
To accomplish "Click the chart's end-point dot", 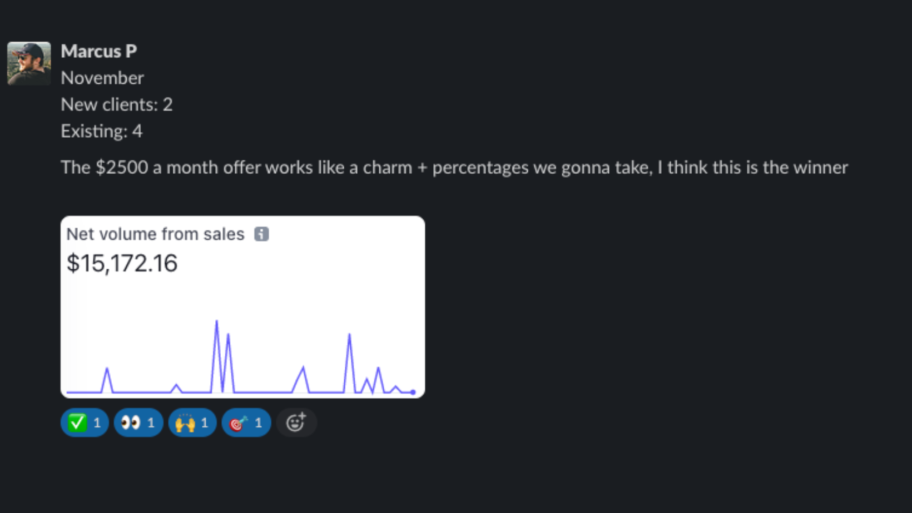I will click(413, 393).
